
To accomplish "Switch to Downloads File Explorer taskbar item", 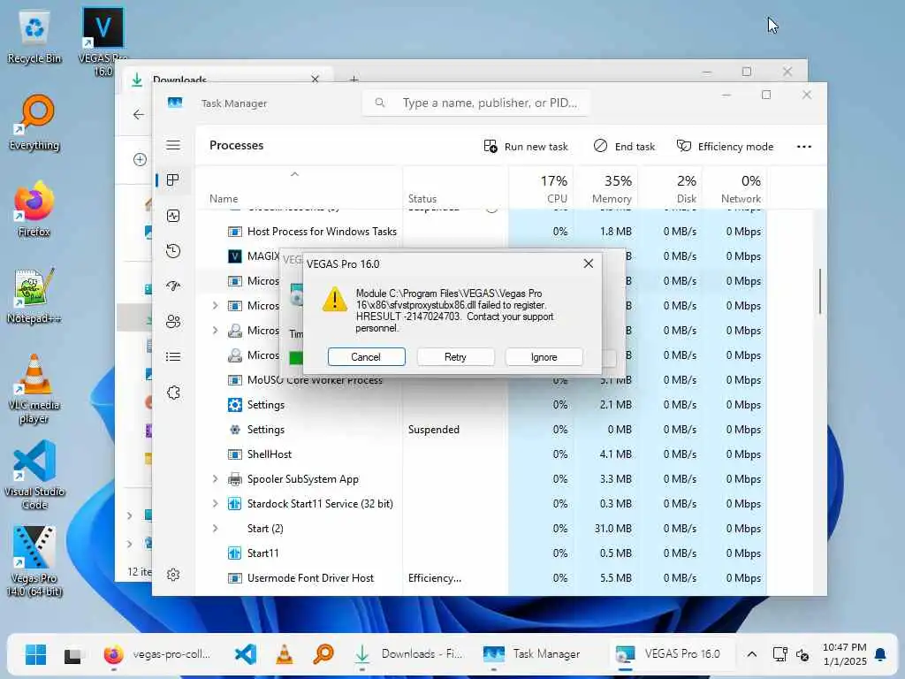I will coord(408,655).
